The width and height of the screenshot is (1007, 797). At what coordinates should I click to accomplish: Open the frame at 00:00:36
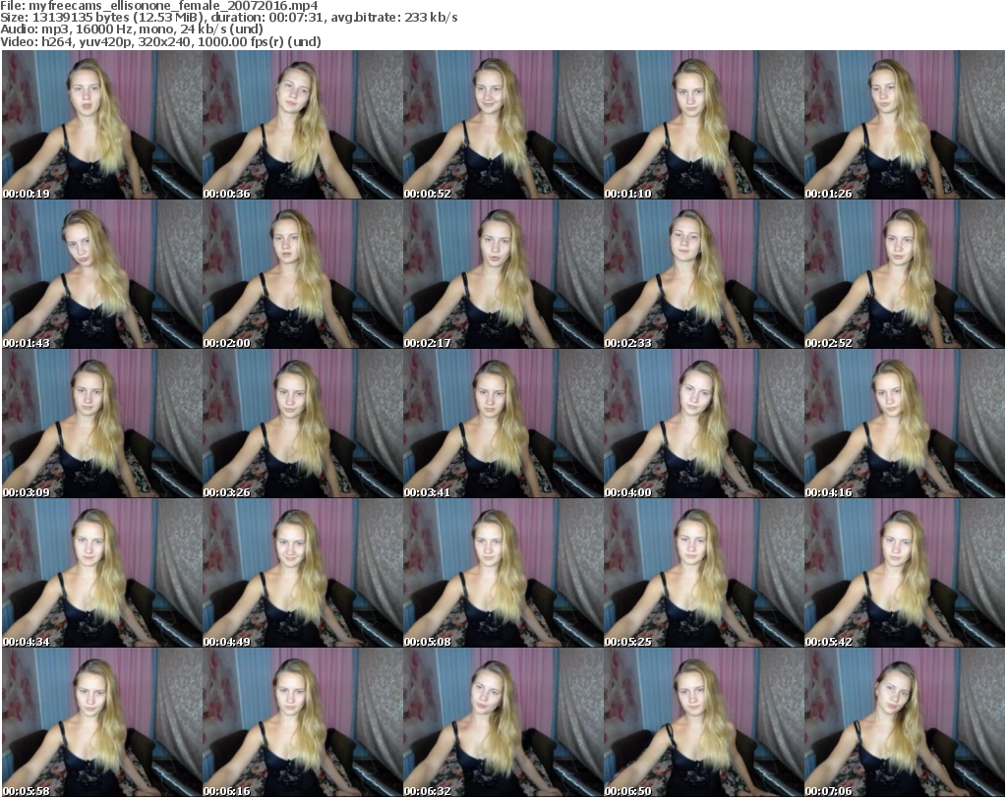point(303,125)
